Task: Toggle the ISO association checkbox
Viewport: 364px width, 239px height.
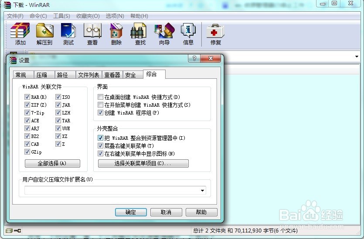Action: tap(58, 97)
